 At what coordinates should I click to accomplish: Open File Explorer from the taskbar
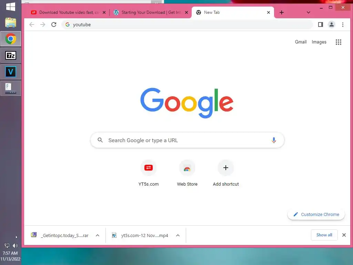(x=11, y=22)
